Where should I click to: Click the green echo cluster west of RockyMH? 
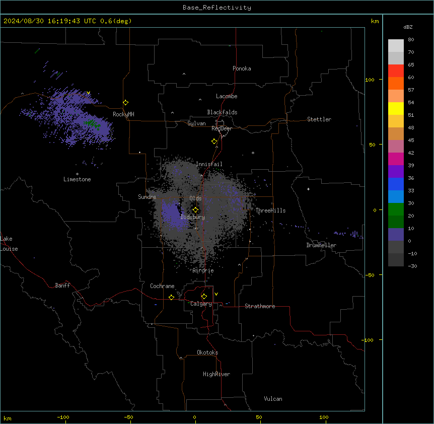click(x=92, y=123)
